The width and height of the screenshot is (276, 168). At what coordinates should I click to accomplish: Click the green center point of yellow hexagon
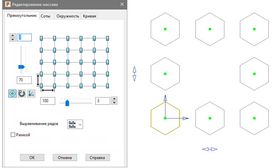tap(165, 118)
